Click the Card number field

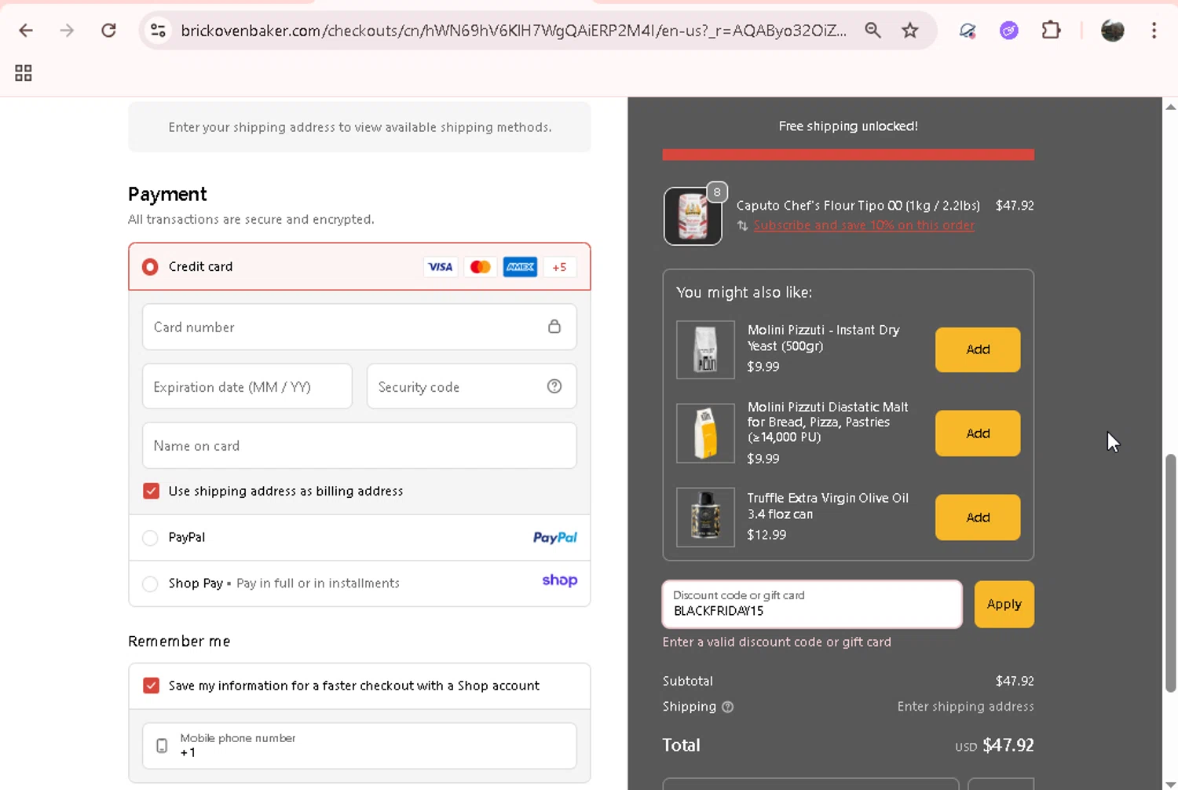[359, 327]
